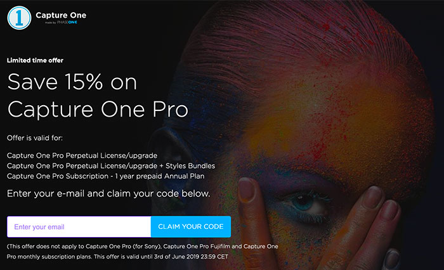
Task: Click the "Offer is valid for:" text
Action: pos(35,138)
